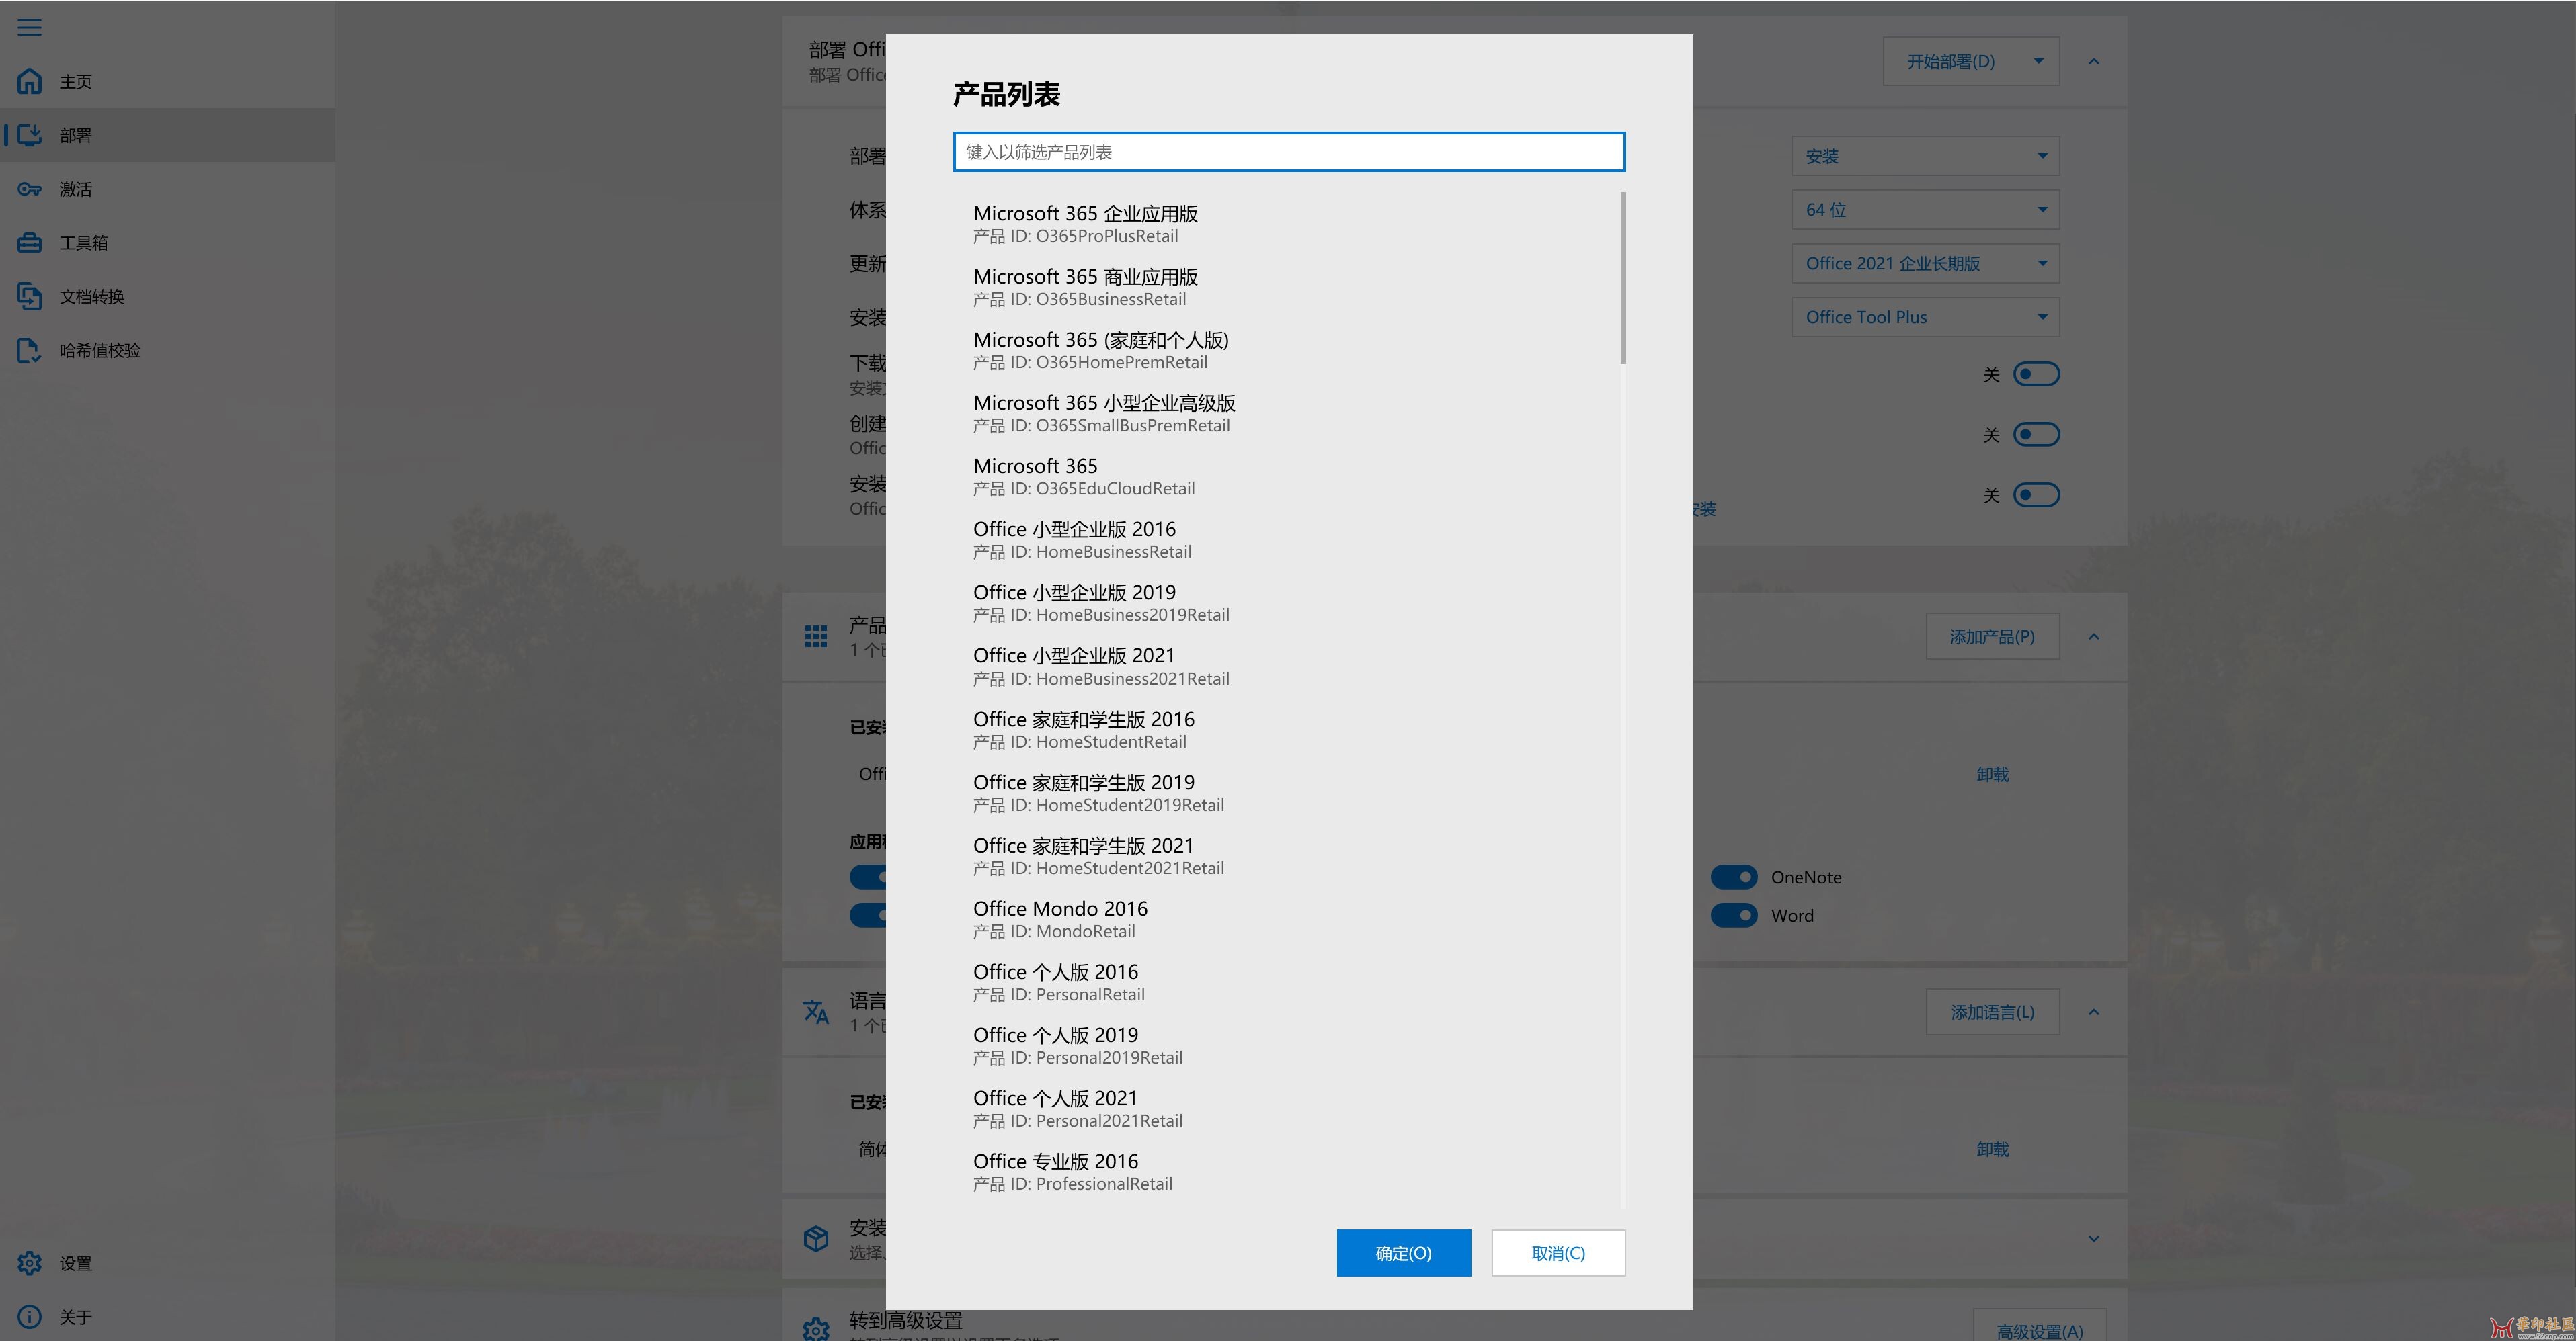Open 工具箱 navigation item

pos(167,243)
